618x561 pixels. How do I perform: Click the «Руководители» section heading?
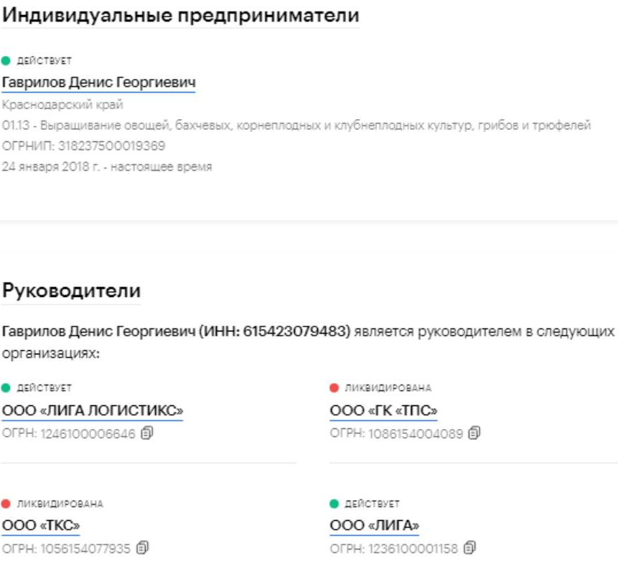coord(71,291)
